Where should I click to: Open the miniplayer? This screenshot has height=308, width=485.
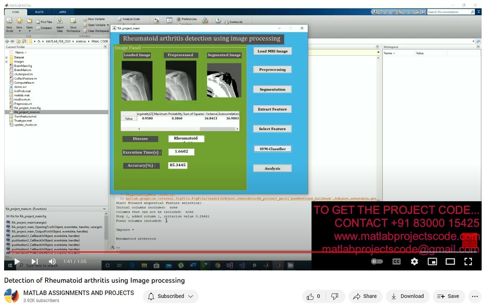pyautogui.click(x=432, y=262)
